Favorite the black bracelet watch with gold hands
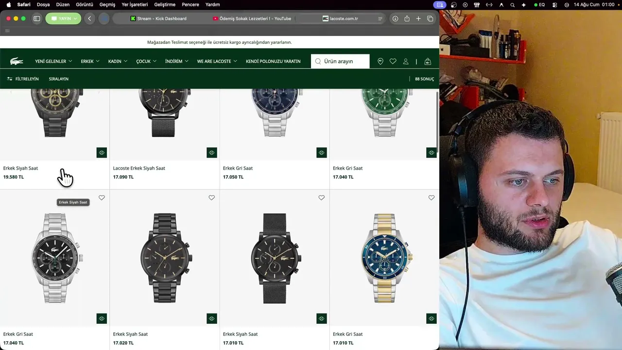This screenshot has width=622, height=350. pyautogui.click(x=211, y=198)
